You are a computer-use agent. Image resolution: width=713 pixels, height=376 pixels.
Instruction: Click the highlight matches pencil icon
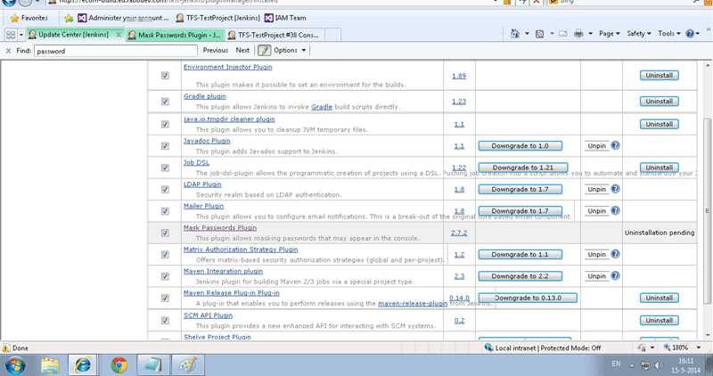(x=264, y=51)
